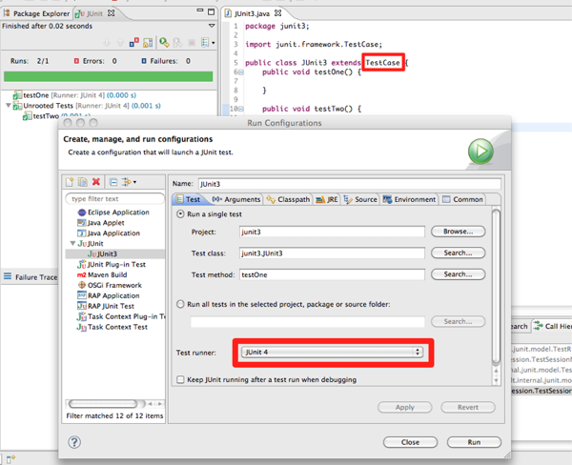572x465 pixels.
Task: Show only failures icon in JUnit view
Action: click(x=133, y=43)
